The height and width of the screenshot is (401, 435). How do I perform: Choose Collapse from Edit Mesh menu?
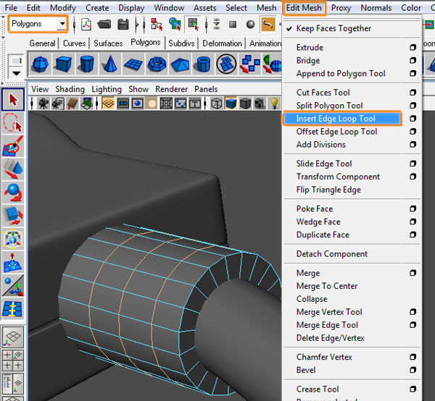[x=312, y=299]
